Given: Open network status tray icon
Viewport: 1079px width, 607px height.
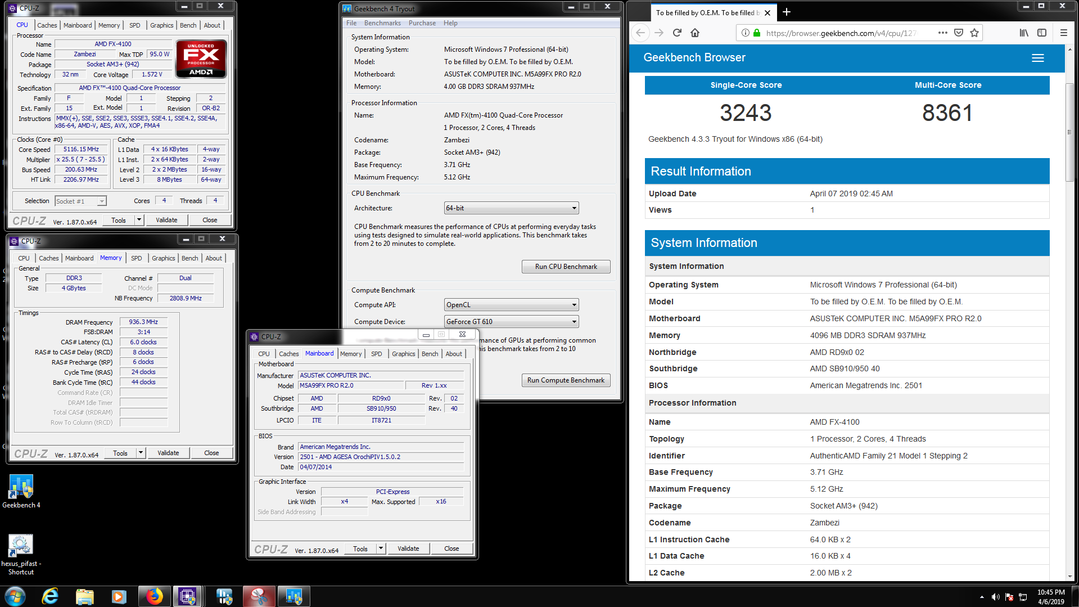Looking at the screenshot, I should pos(1023,597).
